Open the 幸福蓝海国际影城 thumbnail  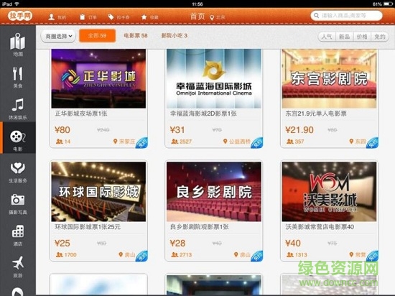[x=214, y=78]
